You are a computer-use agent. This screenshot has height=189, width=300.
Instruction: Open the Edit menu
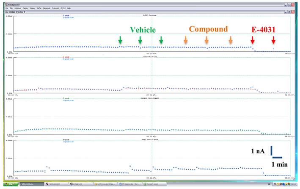[11, 8]
